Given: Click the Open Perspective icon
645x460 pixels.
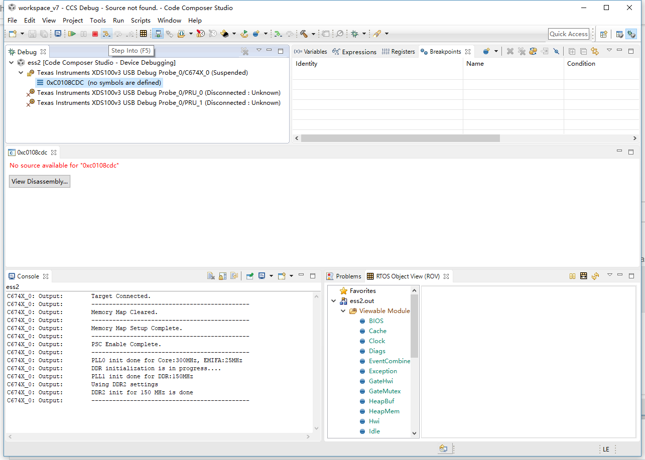Looking at the screenshot, I should point(604,34).
